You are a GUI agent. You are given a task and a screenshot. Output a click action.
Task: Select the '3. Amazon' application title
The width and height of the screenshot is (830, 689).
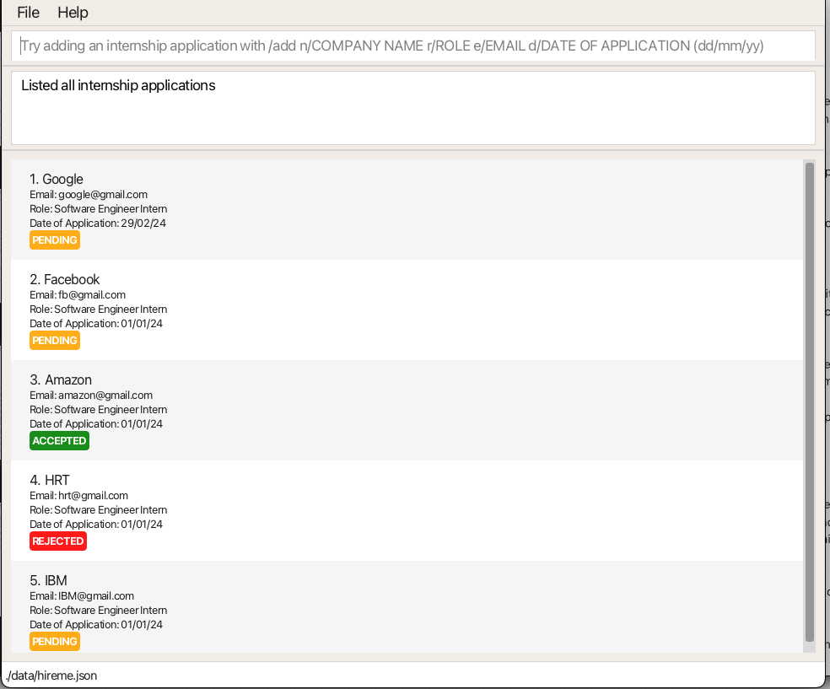[x=61, y=380]
